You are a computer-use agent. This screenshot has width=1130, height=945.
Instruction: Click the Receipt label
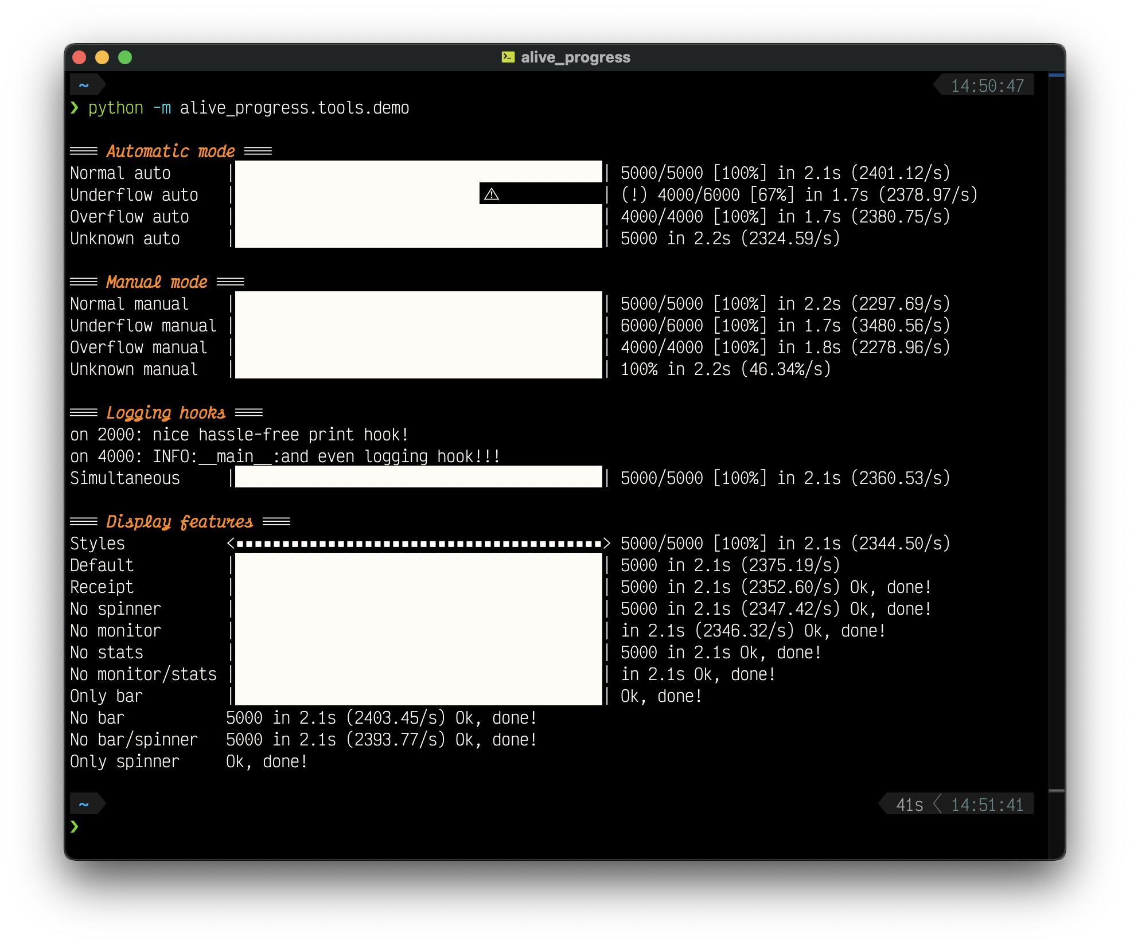point(102,587)
